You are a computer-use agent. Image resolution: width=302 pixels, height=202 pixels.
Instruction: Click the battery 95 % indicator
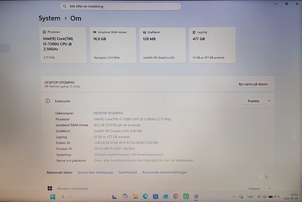click(x=274, y=197)
